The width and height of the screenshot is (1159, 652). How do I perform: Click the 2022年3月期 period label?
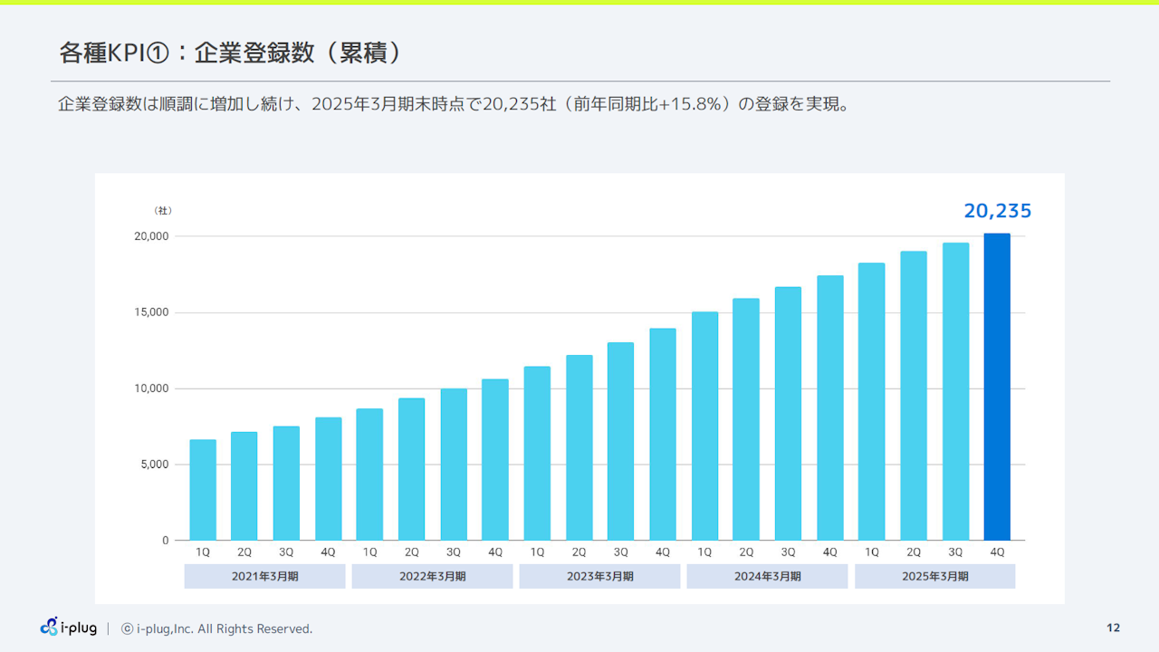(x=432, y=576)
